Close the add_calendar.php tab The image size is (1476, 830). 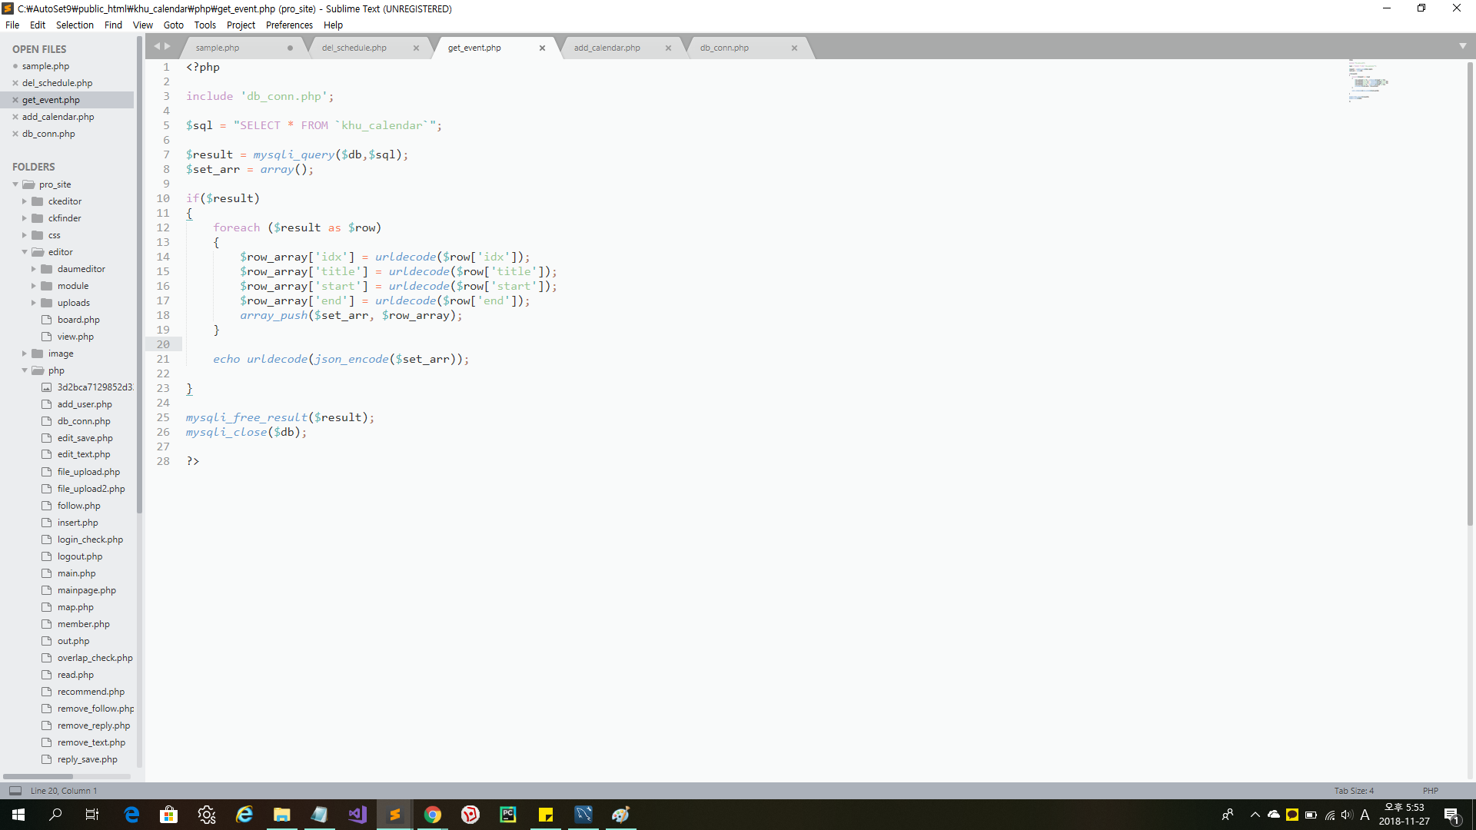click(668, 48)
